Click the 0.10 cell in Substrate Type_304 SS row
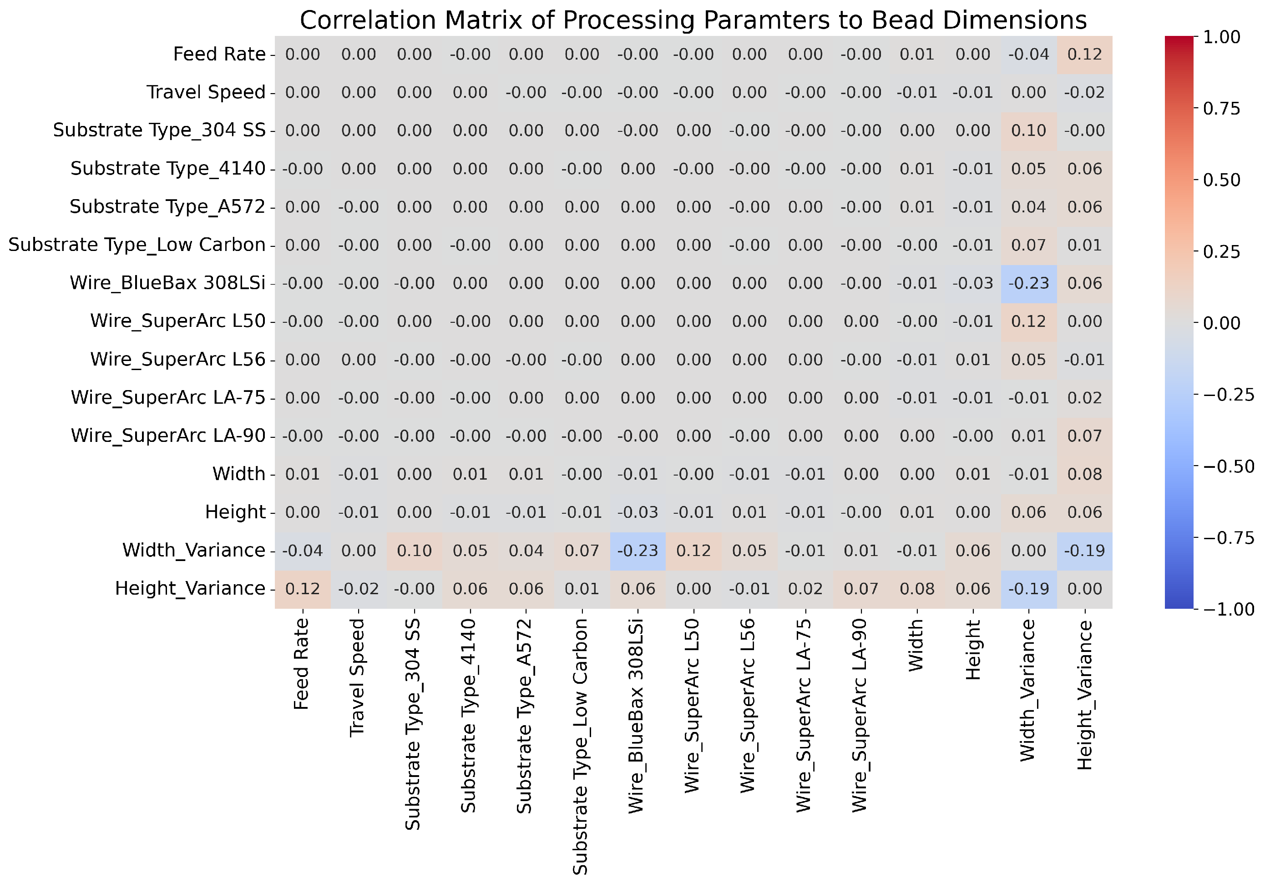This screenshot has width=1265, height=877. 1028,131
